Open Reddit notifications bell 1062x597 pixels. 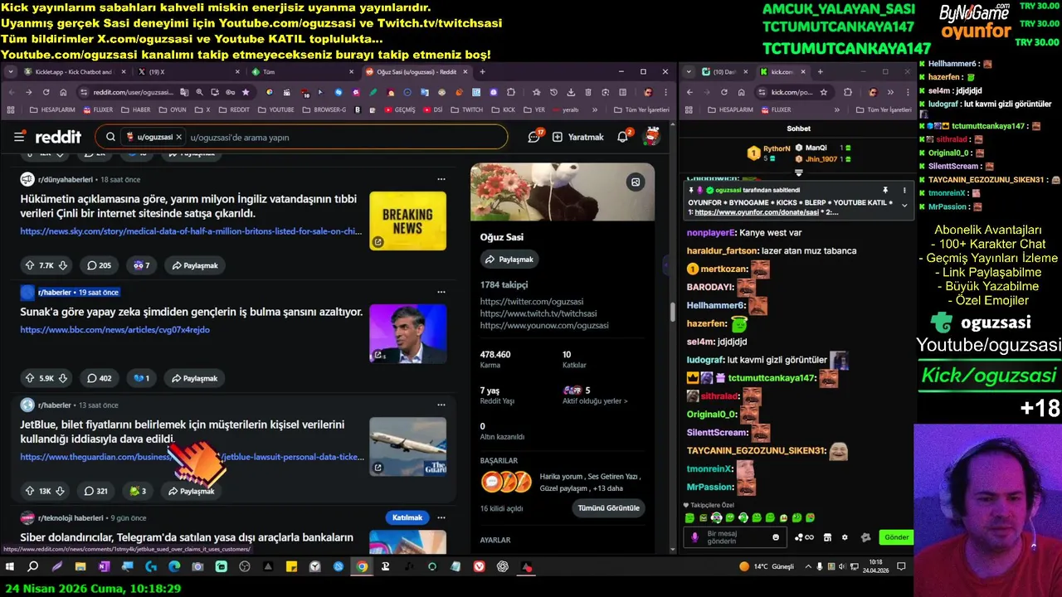(623, 137)
